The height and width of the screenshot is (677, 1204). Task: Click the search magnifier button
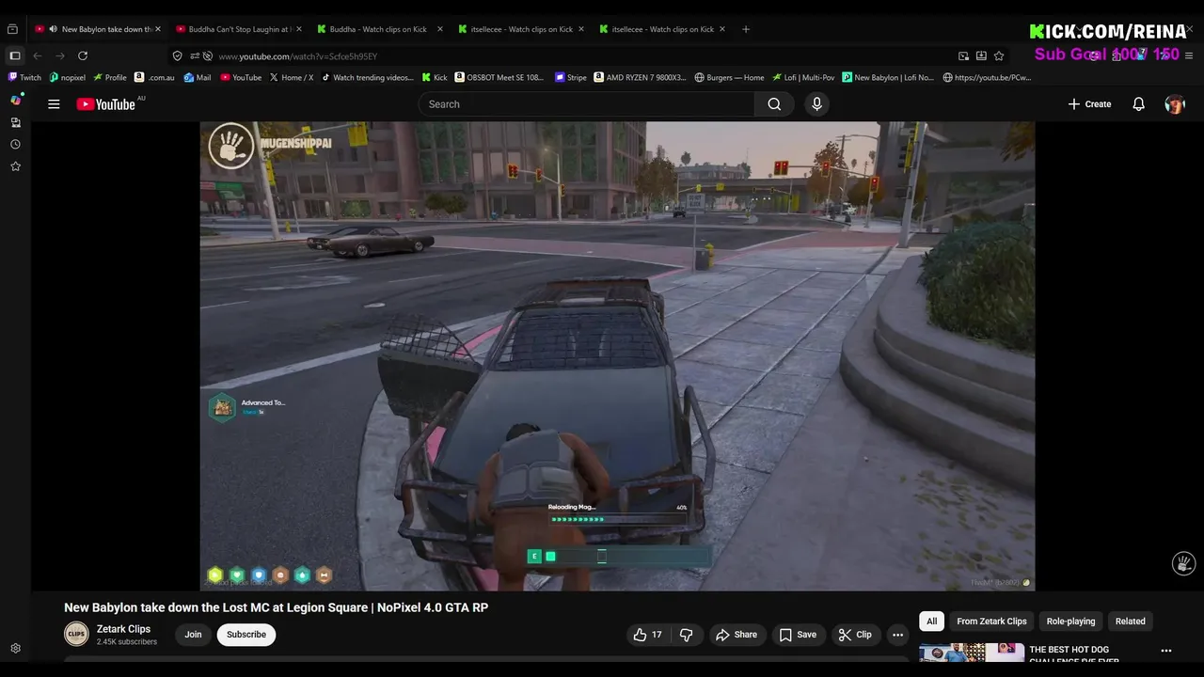click(774, 104)
